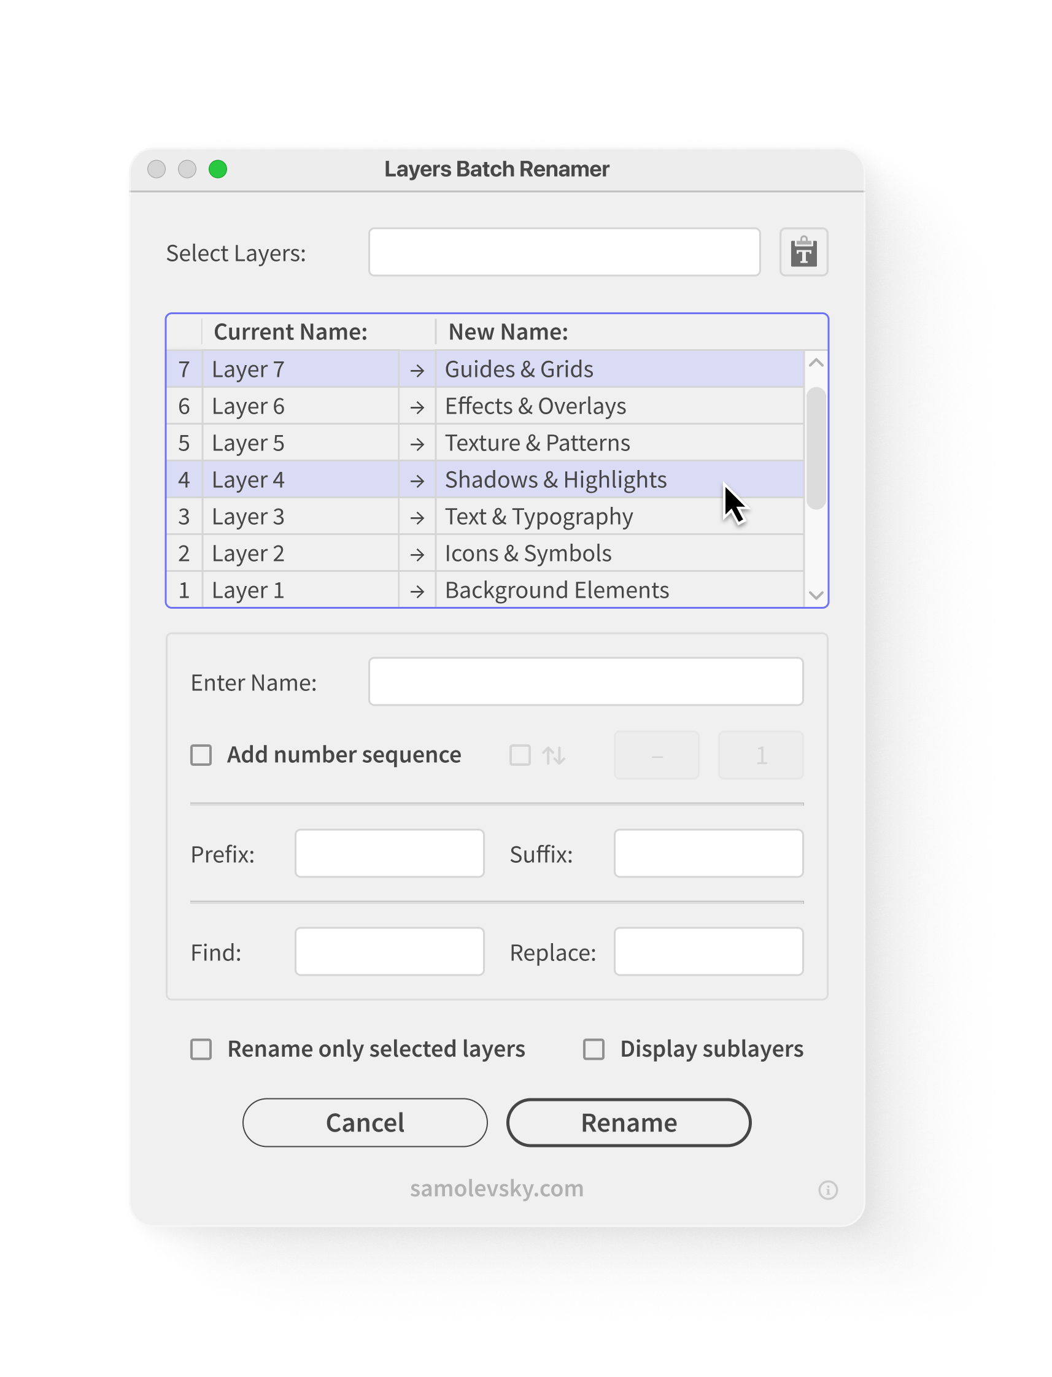
Task: Enable Add number sequence checkbox
Action: coord(201,755)
